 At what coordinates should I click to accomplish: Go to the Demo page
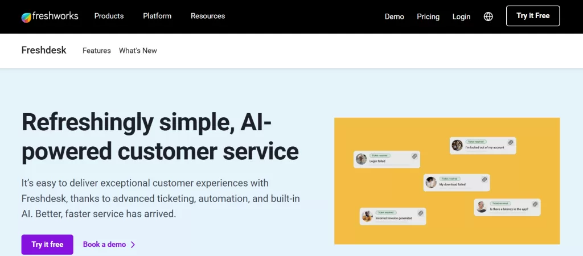click(x=394, y=16)
